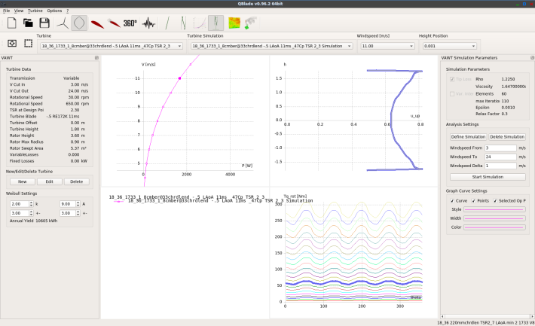Open colorful heat-map simulation icon
This screenshot has width=535, height=326.
234,23
